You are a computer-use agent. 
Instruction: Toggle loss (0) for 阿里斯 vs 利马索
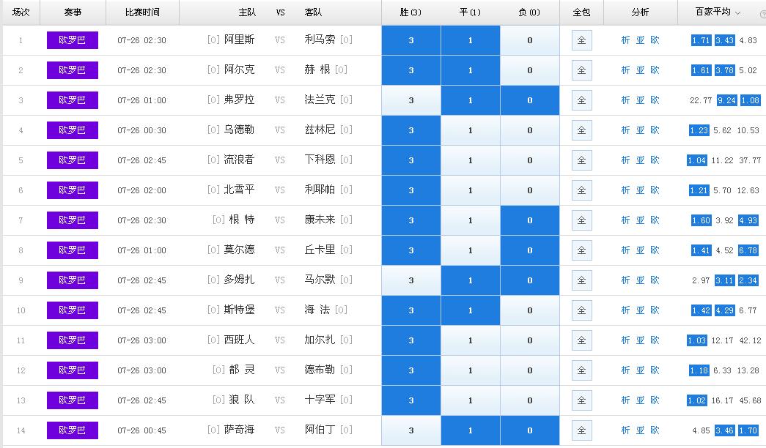[529, 40]
